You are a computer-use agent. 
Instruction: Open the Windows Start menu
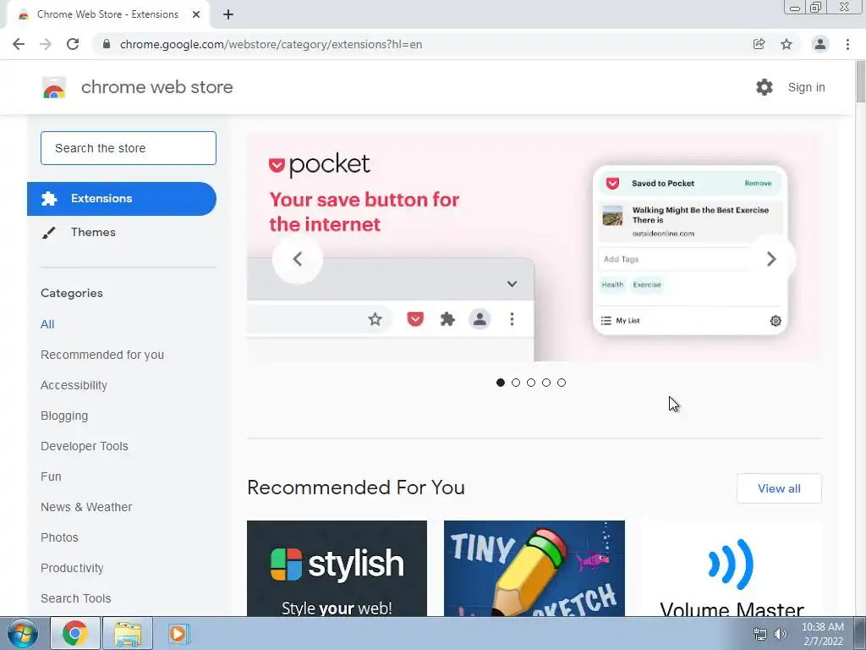22,633
